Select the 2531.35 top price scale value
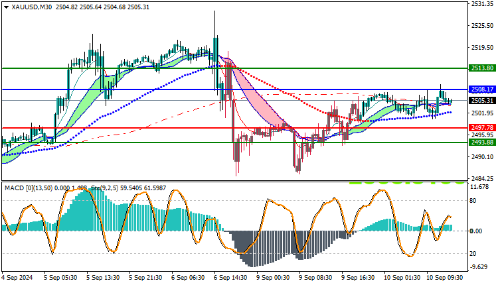The image size is (498, 285). point(482,4)
